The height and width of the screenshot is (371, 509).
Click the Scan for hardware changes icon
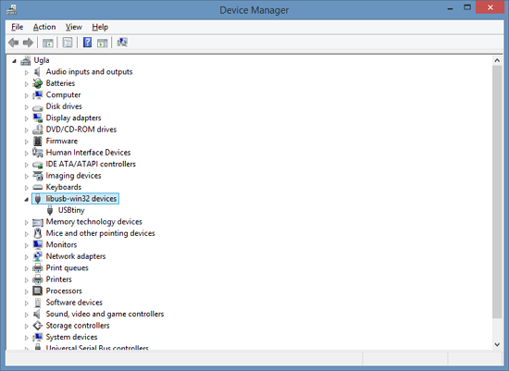coord(122,43)
